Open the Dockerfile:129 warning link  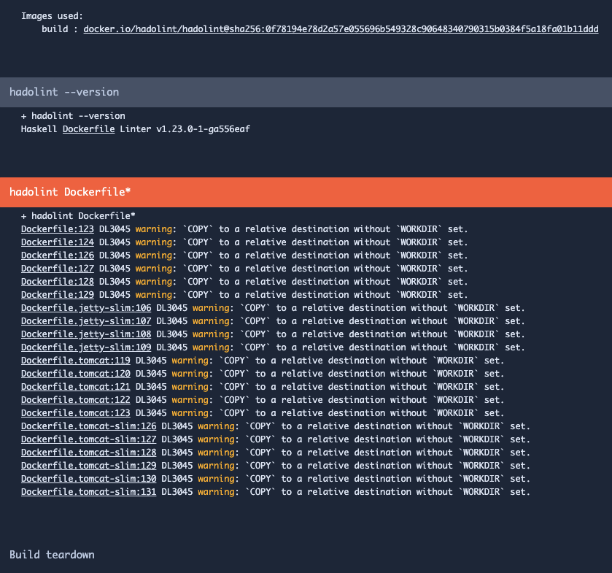(57, 294)
